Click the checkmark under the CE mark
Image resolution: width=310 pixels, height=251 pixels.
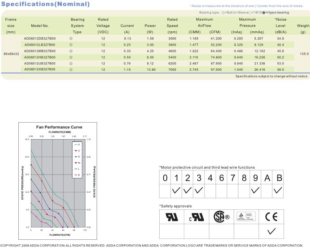[x=271, y=231]
